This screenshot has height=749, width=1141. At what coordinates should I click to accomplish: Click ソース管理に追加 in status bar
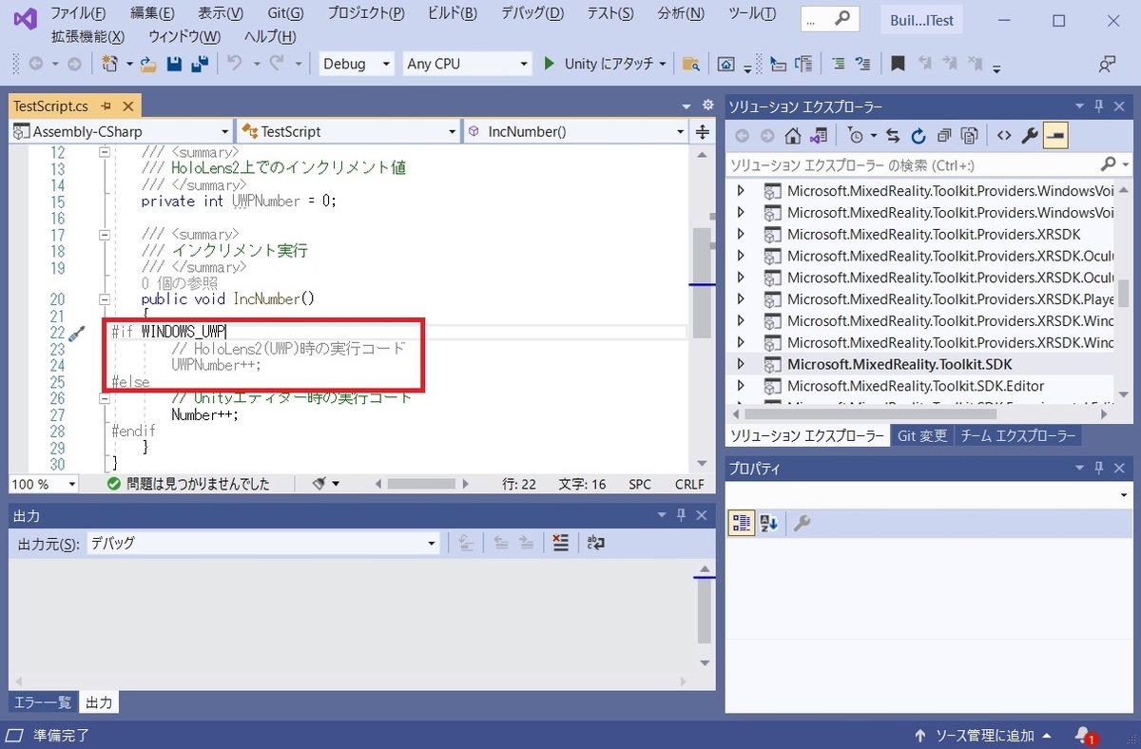pos(983,736)
